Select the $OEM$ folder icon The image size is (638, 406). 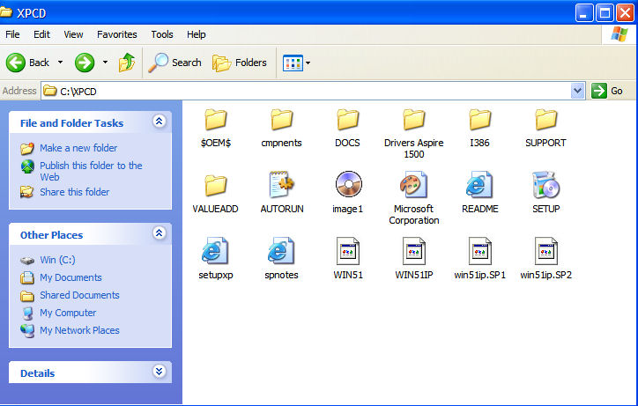click(216, 119)
